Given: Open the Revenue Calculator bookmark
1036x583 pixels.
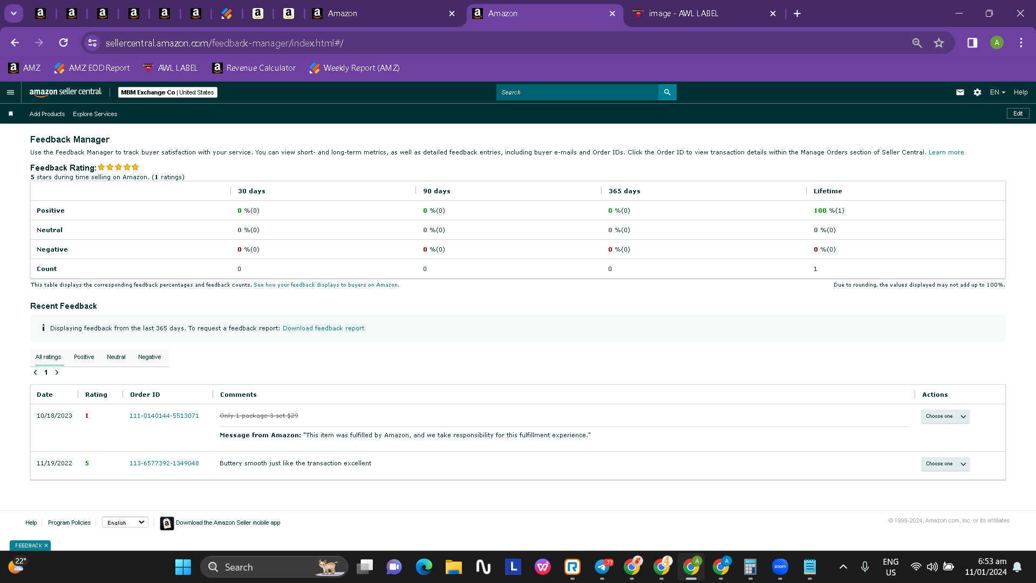Looking at the screenshot, I should coord(254,68).
